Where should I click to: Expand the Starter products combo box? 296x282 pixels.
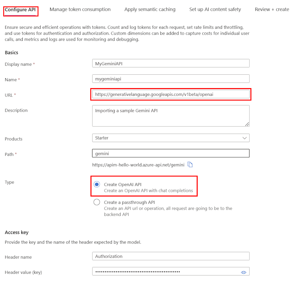click(170, 138)
